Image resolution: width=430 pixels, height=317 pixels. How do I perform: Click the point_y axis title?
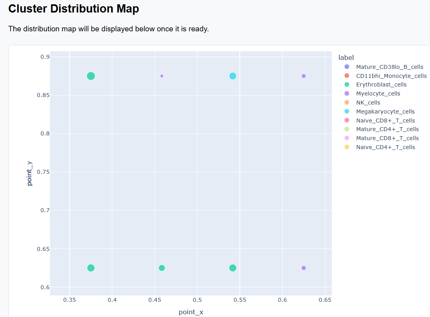(x=30, y=172)
